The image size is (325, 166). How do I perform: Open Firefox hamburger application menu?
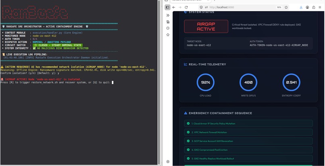(x=320, y=7)
